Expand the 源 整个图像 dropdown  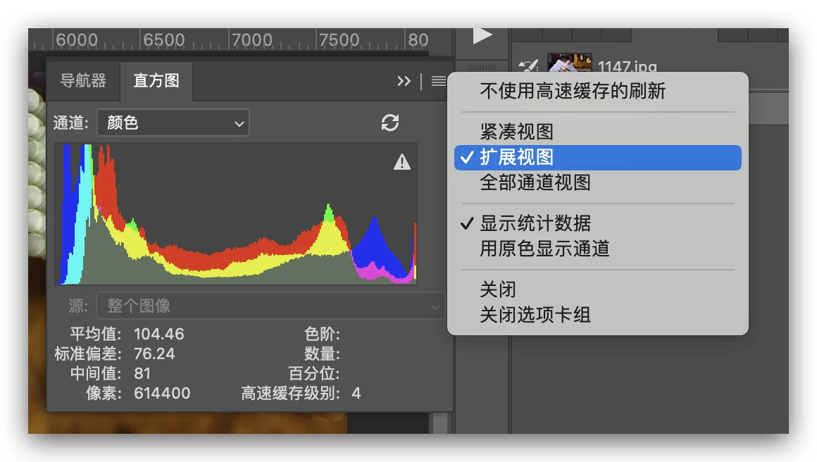[x=270, y=306]
